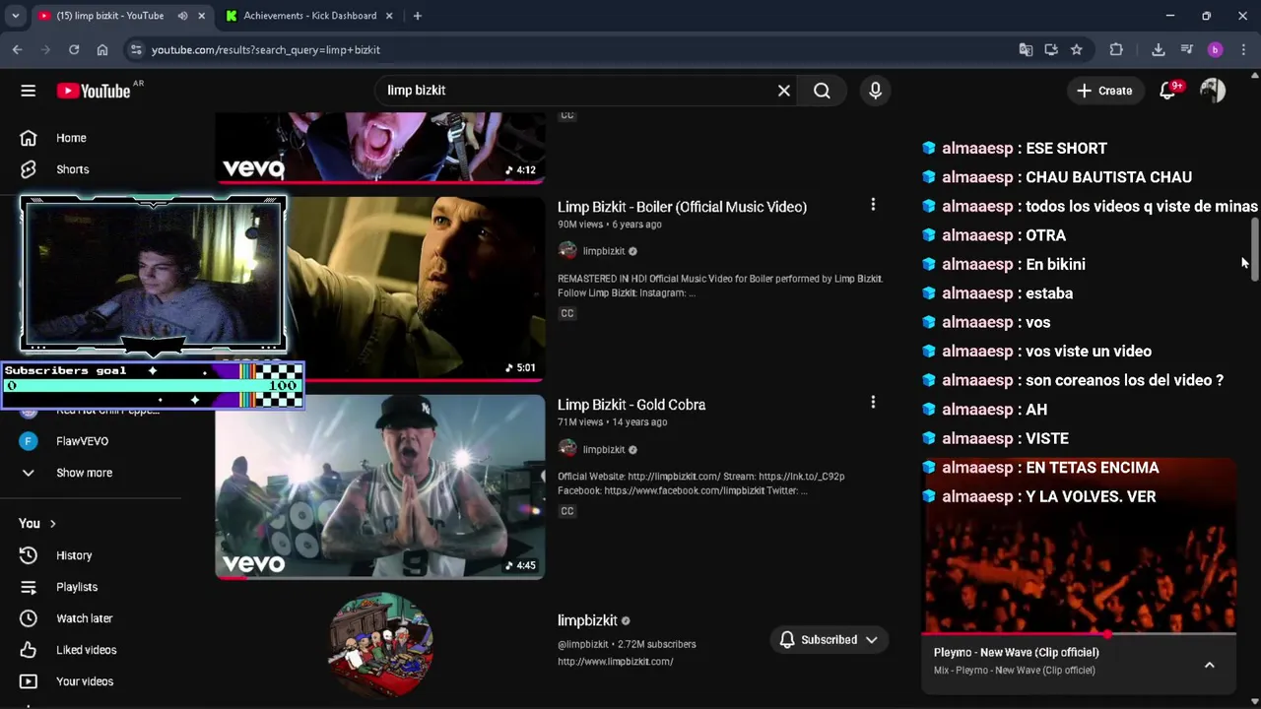Play the Gold Cobra video thumbnail

[x=380, y=486]
